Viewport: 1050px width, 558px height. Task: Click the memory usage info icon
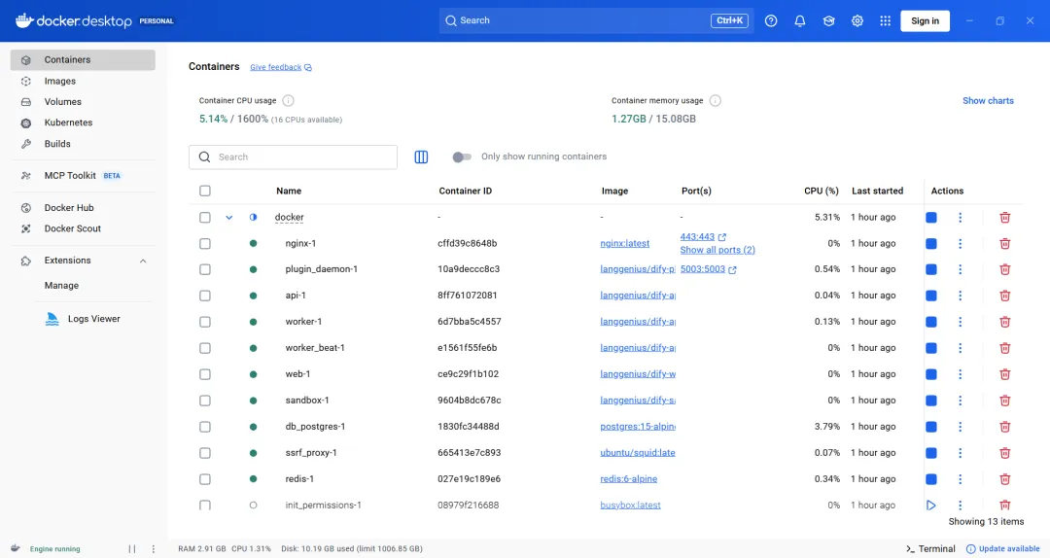(x=716, y=100)
